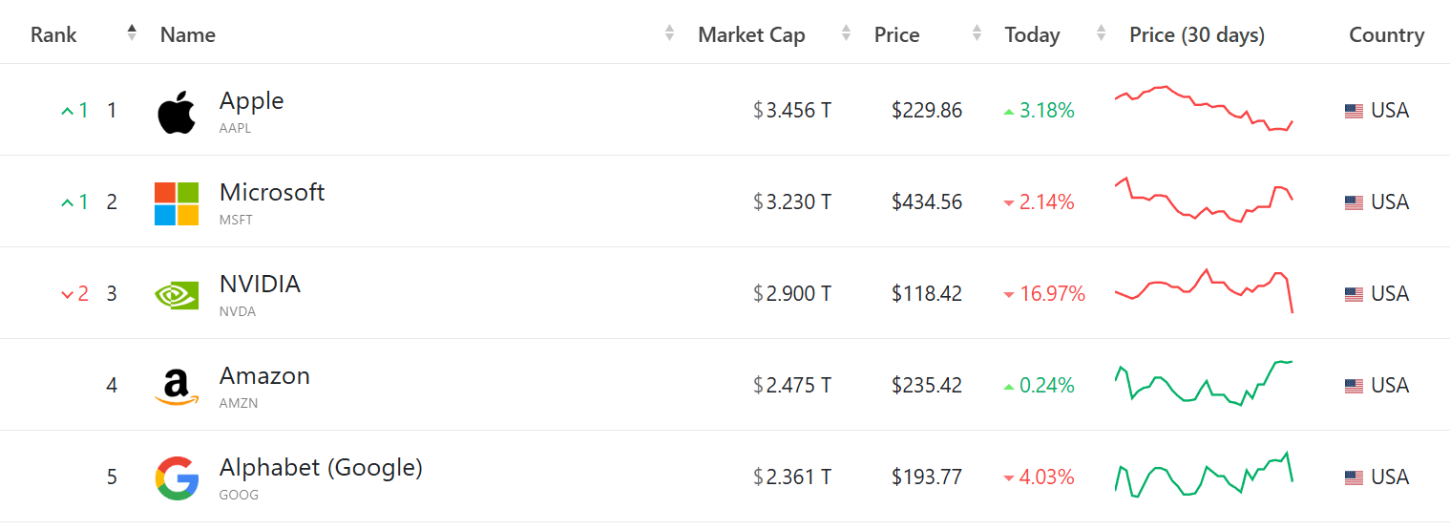Open the Microsoft company link

tap(272, 193)
